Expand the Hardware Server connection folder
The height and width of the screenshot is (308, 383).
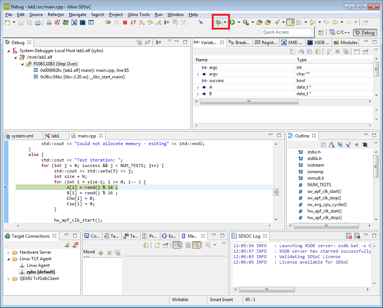8,253
